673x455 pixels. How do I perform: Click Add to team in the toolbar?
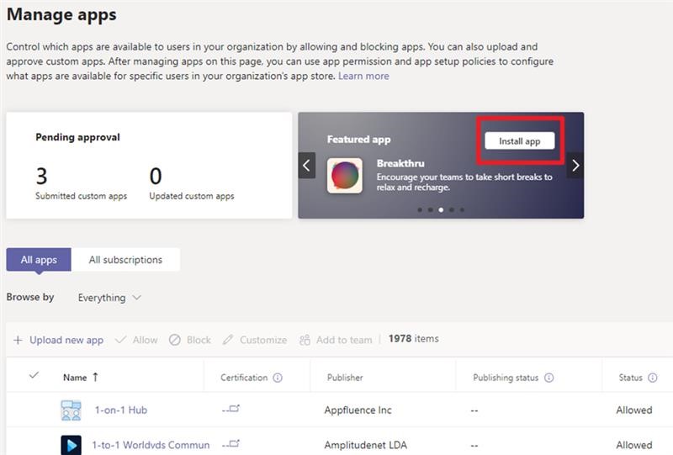click(x=335, y=340)
